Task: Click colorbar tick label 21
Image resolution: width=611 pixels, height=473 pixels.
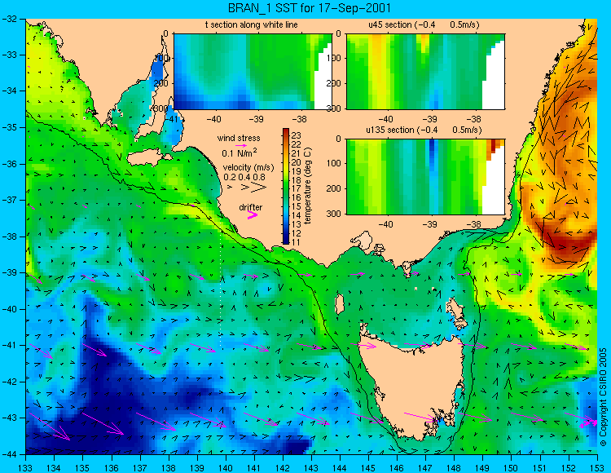Action: (296, 153)
